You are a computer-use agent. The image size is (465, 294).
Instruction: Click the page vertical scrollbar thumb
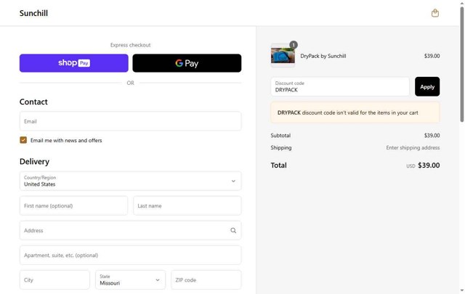(x=462, y=64)
